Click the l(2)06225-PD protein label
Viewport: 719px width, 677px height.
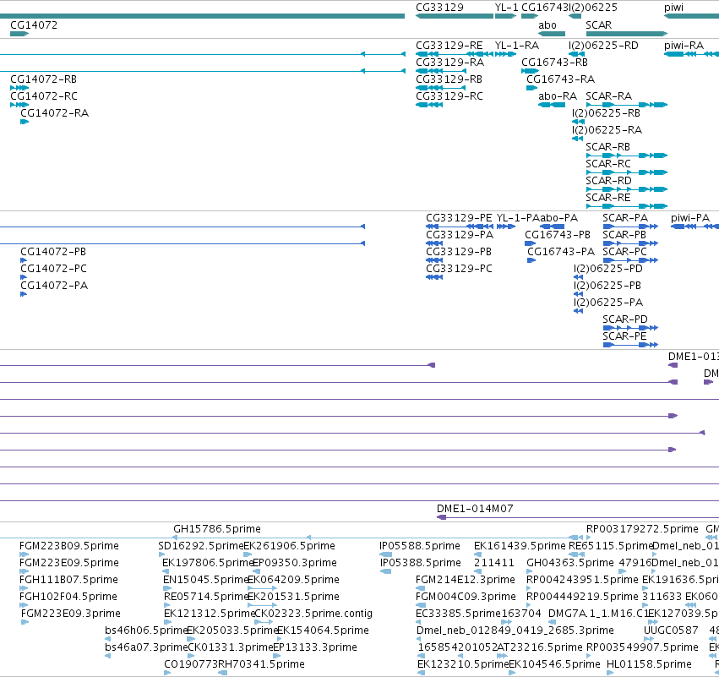608,269
